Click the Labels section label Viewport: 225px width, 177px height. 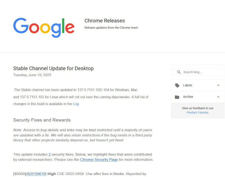[187, 85]
